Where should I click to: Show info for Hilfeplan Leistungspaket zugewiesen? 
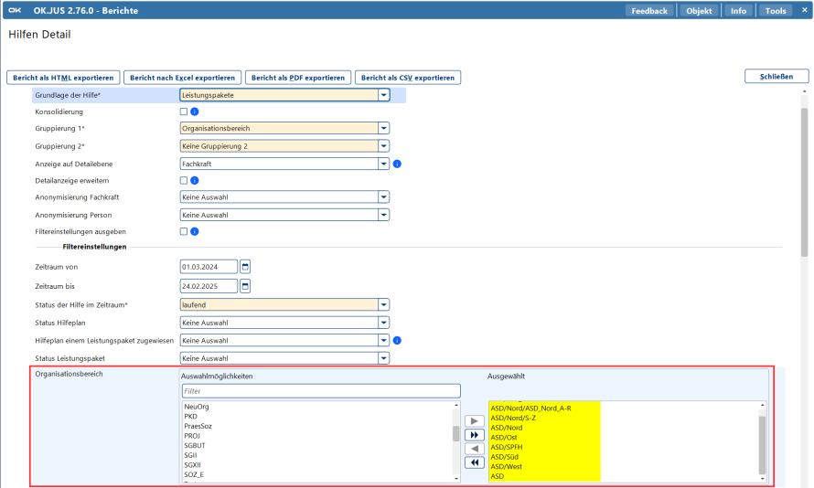coord(397,341)
